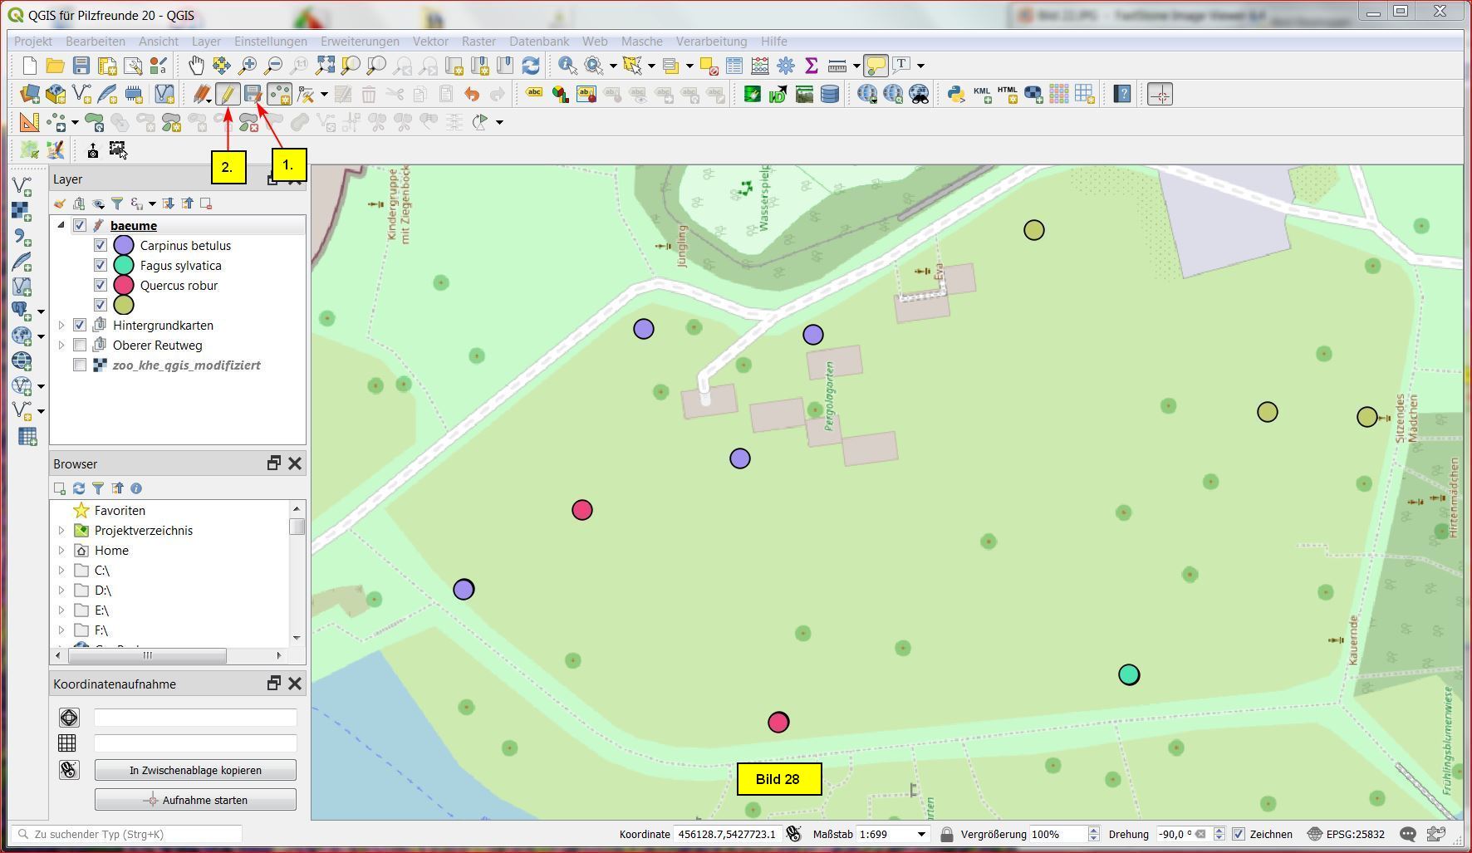Expand the Projektverzeichnis browser node

(x=61, y=531)
